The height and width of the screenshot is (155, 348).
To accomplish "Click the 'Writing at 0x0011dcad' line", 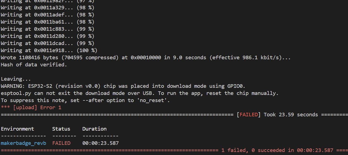I will [47, 43].
